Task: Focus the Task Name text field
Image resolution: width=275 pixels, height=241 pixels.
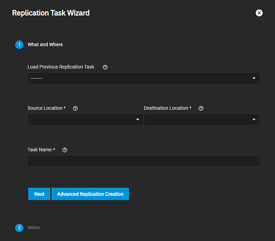Action: (x=143, y=161)
